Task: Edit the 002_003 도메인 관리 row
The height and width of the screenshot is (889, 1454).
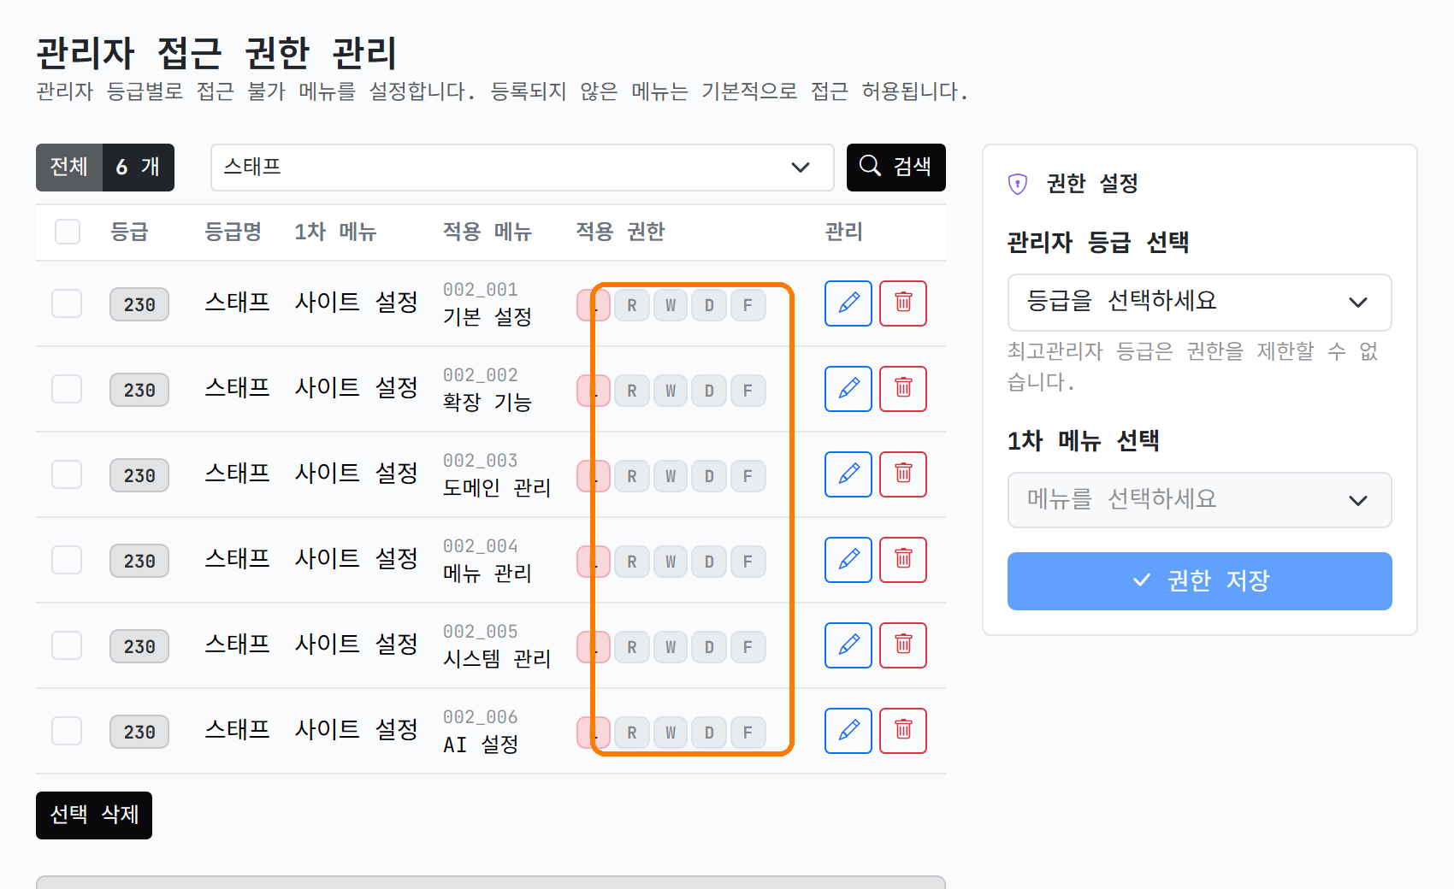Action: (848, 474)
